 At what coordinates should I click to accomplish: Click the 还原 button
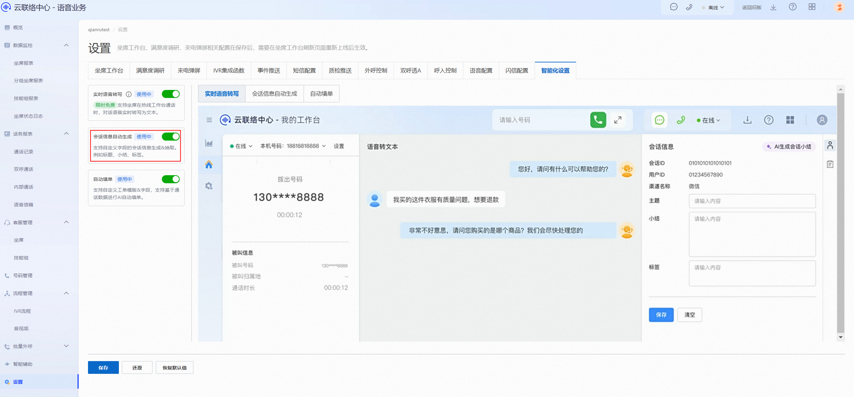[x=137, y=367]
